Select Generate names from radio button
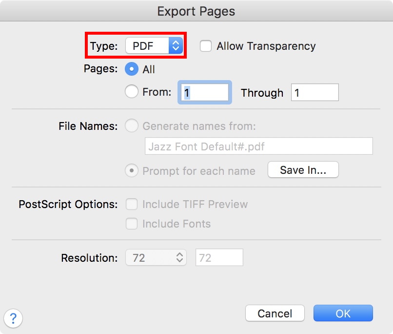 (132, 126)
